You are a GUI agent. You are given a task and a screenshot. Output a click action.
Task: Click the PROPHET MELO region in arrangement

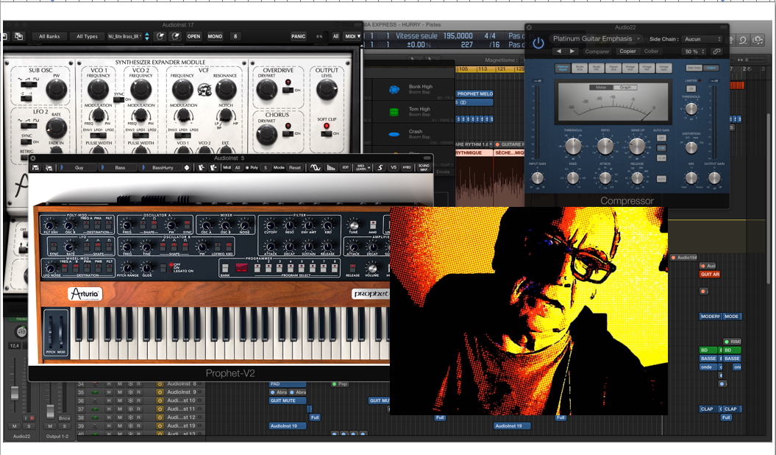[x=474, y=94]
